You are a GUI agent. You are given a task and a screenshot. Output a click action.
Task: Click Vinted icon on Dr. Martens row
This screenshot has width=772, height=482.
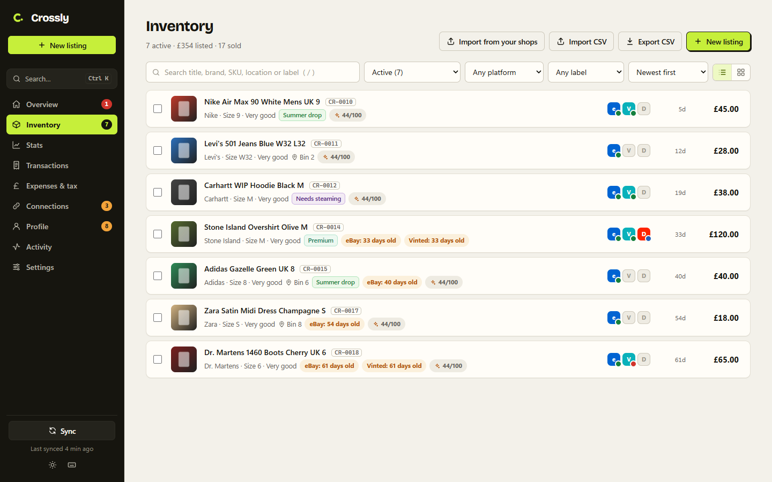point(629,359)
